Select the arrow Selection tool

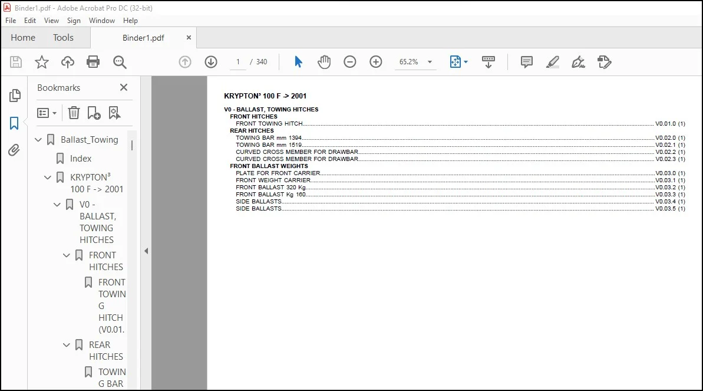coord(298,62)
